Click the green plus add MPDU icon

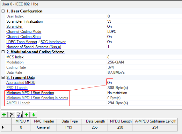click(x=4, y=115)
